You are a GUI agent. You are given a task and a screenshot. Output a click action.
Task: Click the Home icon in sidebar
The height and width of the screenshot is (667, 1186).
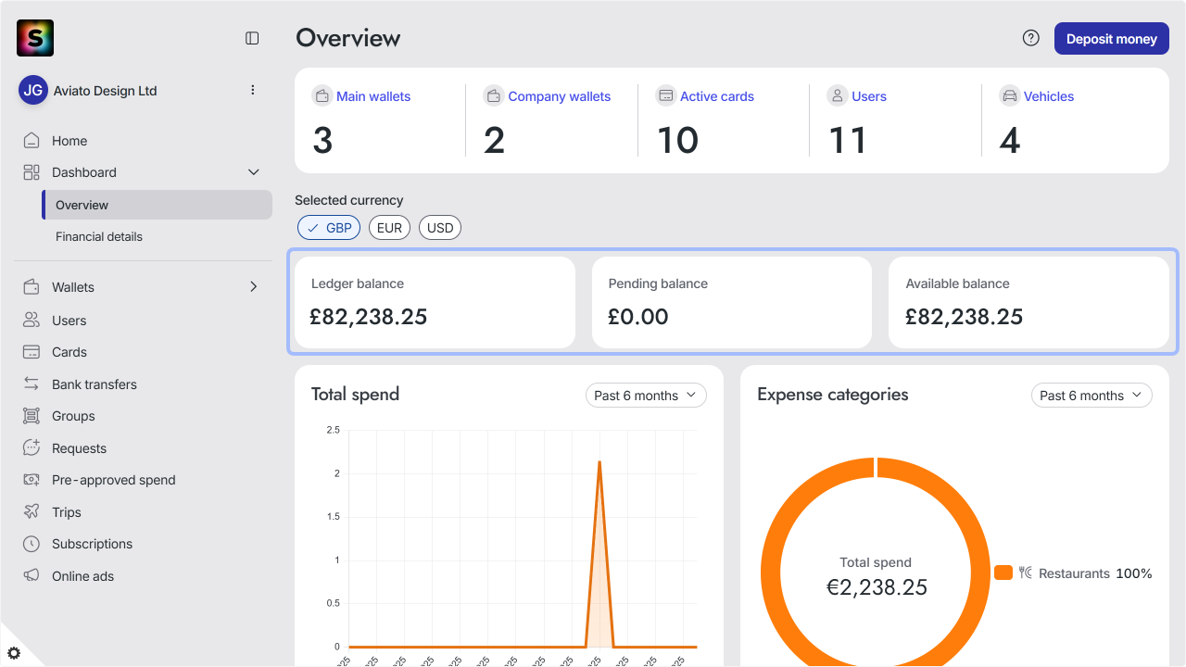coord(32,141)
